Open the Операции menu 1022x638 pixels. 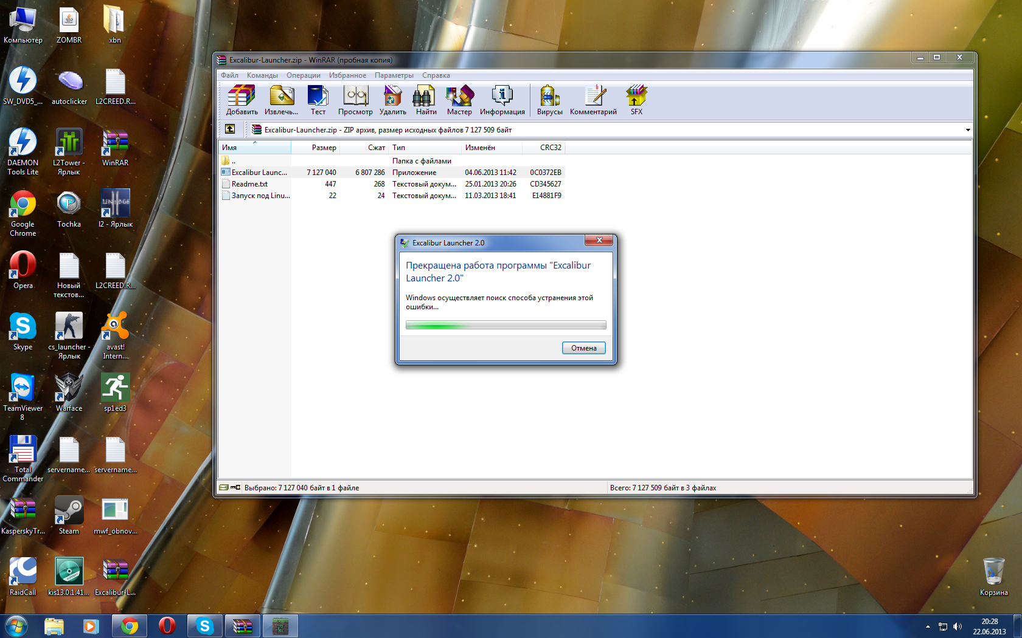click(x=304, y=75)
